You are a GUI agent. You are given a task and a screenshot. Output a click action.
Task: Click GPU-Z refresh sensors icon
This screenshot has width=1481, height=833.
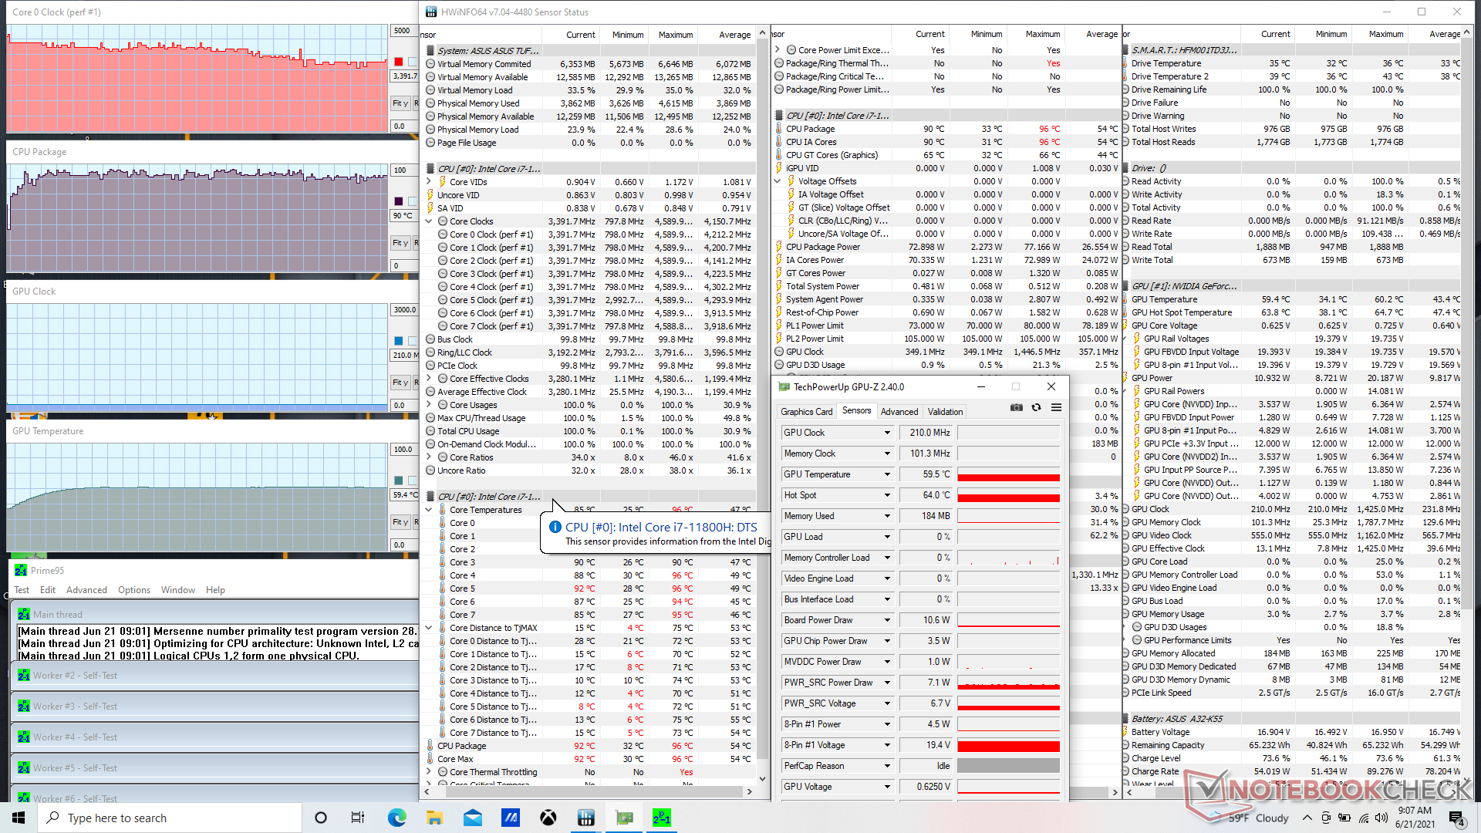(x=1036, y=407)
